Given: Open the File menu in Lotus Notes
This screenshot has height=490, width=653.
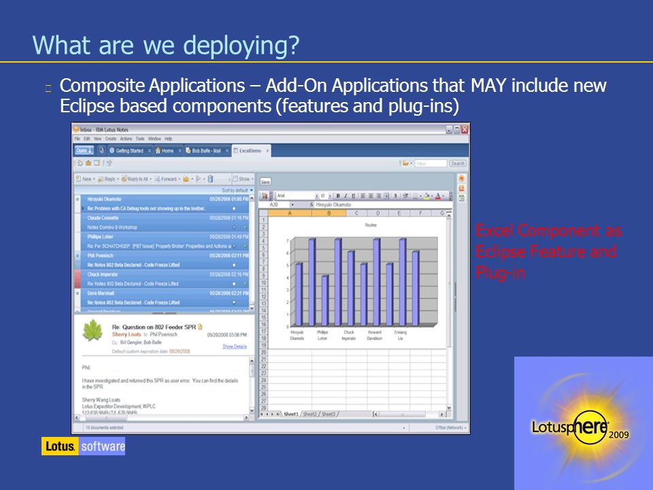Looking at the screenshot, I should (77, 139).
